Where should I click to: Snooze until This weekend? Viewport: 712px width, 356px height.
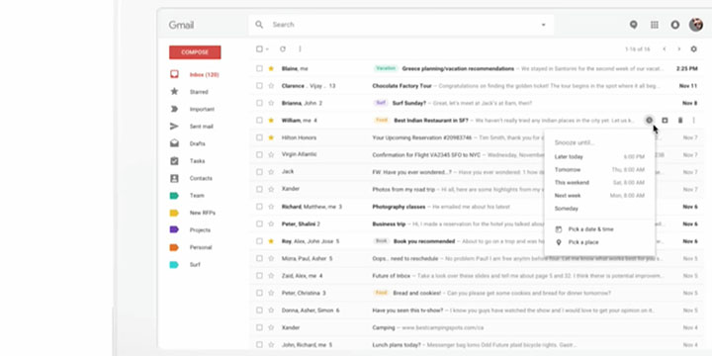[x=599, y=183]
